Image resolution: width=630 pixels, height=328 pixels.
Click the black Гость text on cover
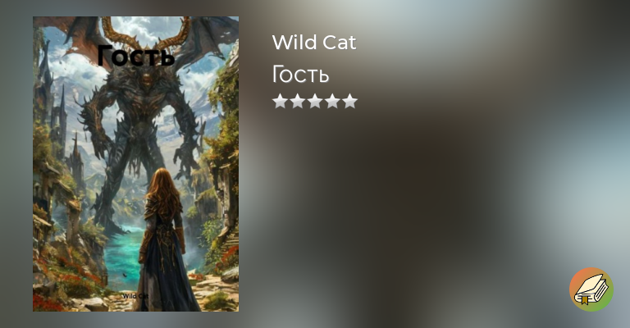pyautogui.click(x=136, y=56)
